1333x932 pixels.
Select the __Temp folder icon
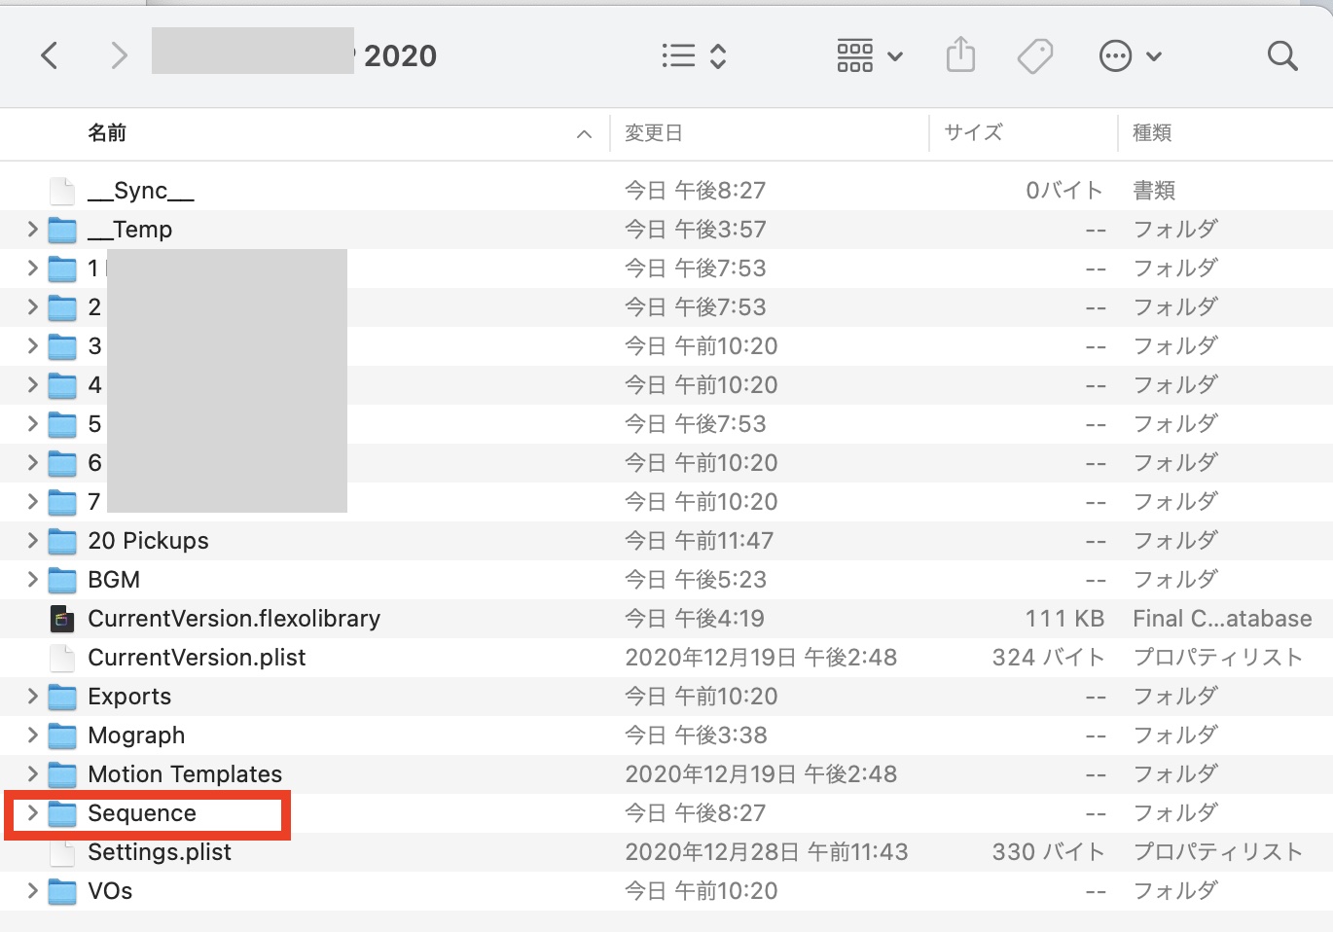tap(62, 230)
